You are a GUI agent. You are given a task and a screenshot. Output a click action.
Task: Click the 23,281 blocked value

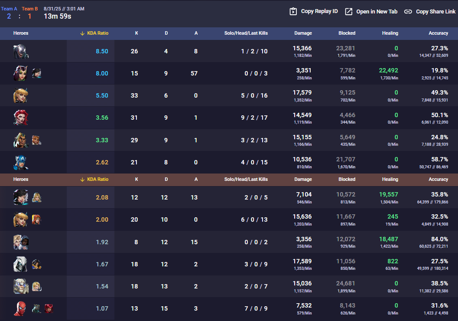coord(345,48)
